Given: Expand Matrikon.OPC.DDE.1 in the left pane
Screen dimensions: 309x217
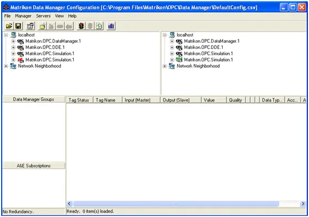Looking at the screenshot, I should [13, 47].
